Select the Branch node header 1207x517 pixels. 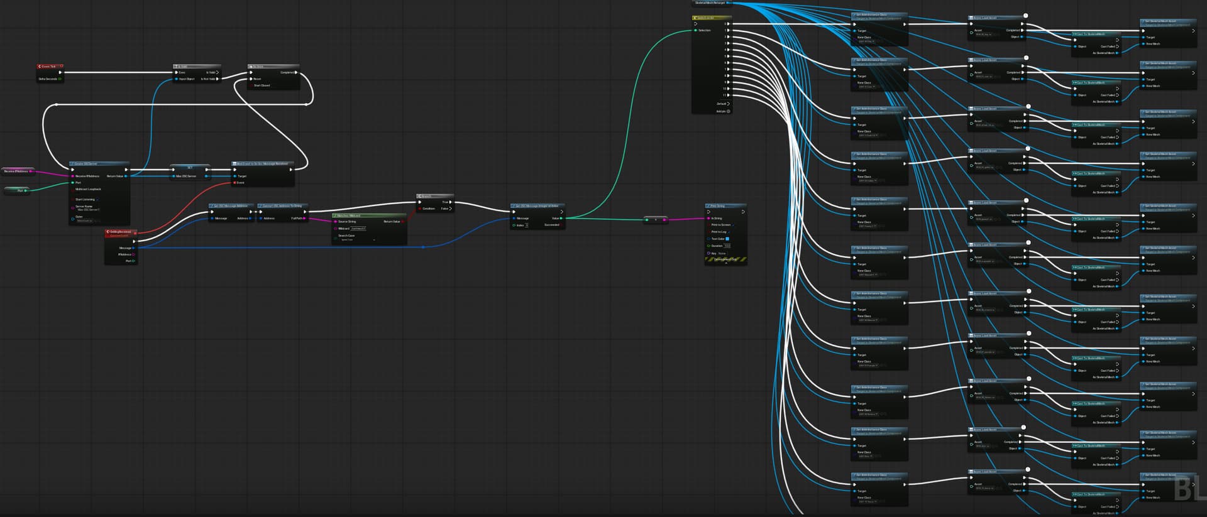click(x=434, y=196)
